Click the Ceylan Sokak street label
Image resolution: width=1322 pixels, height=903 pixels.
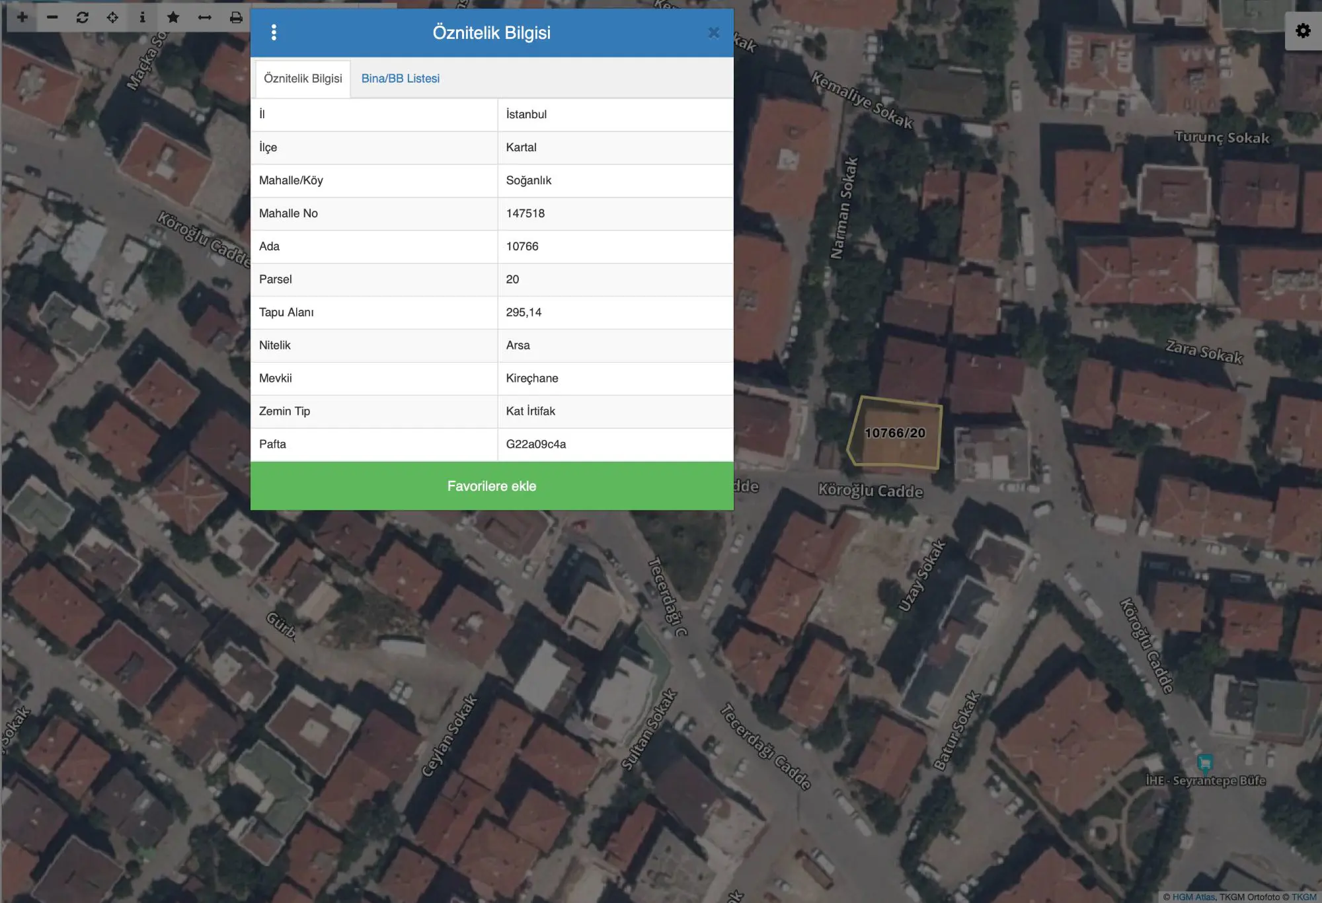pos(449,735)
